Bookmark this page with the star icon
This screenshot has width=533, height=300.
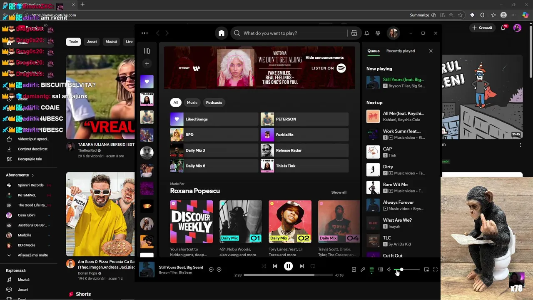click(x=460, y=15)
